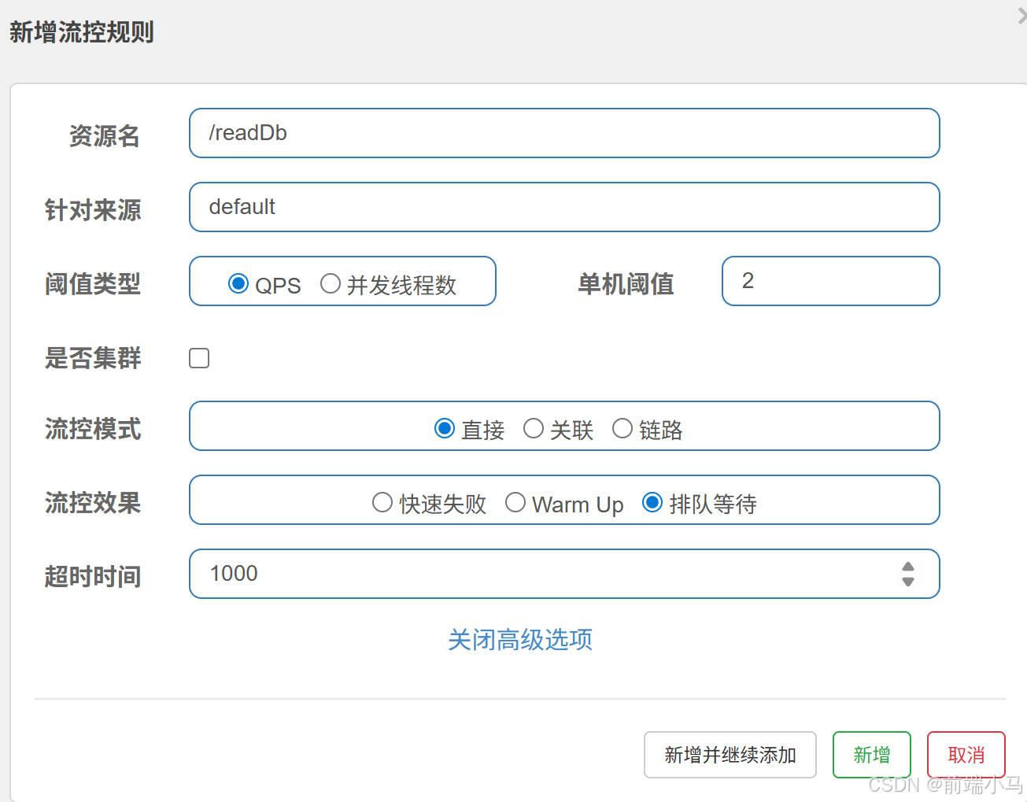Select Warm Up flow control effect
This screenshot has width=1027, height=802.
pos(515,502)
